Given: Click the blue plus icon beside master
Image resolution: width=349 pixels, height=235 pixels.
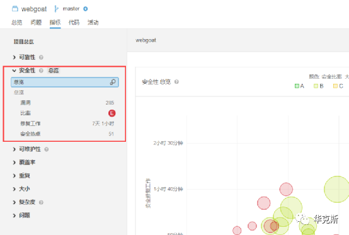Looking at the screenshot, I should click(86, 9).
